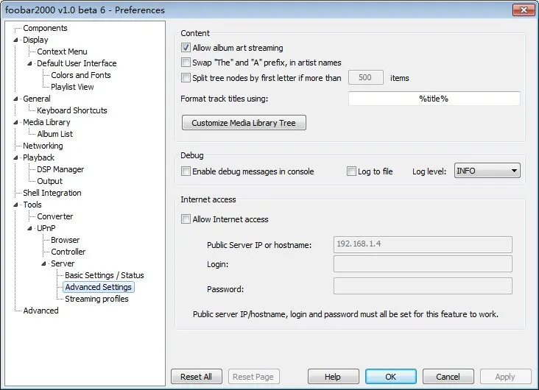Select the Playback tree label

click(x=38, y=157)
